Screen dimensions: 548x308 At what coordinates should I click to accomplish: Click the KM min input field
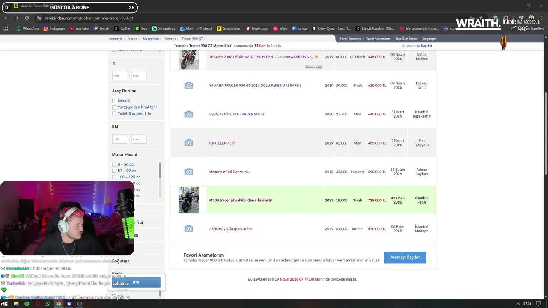click(x=120, y=139)
